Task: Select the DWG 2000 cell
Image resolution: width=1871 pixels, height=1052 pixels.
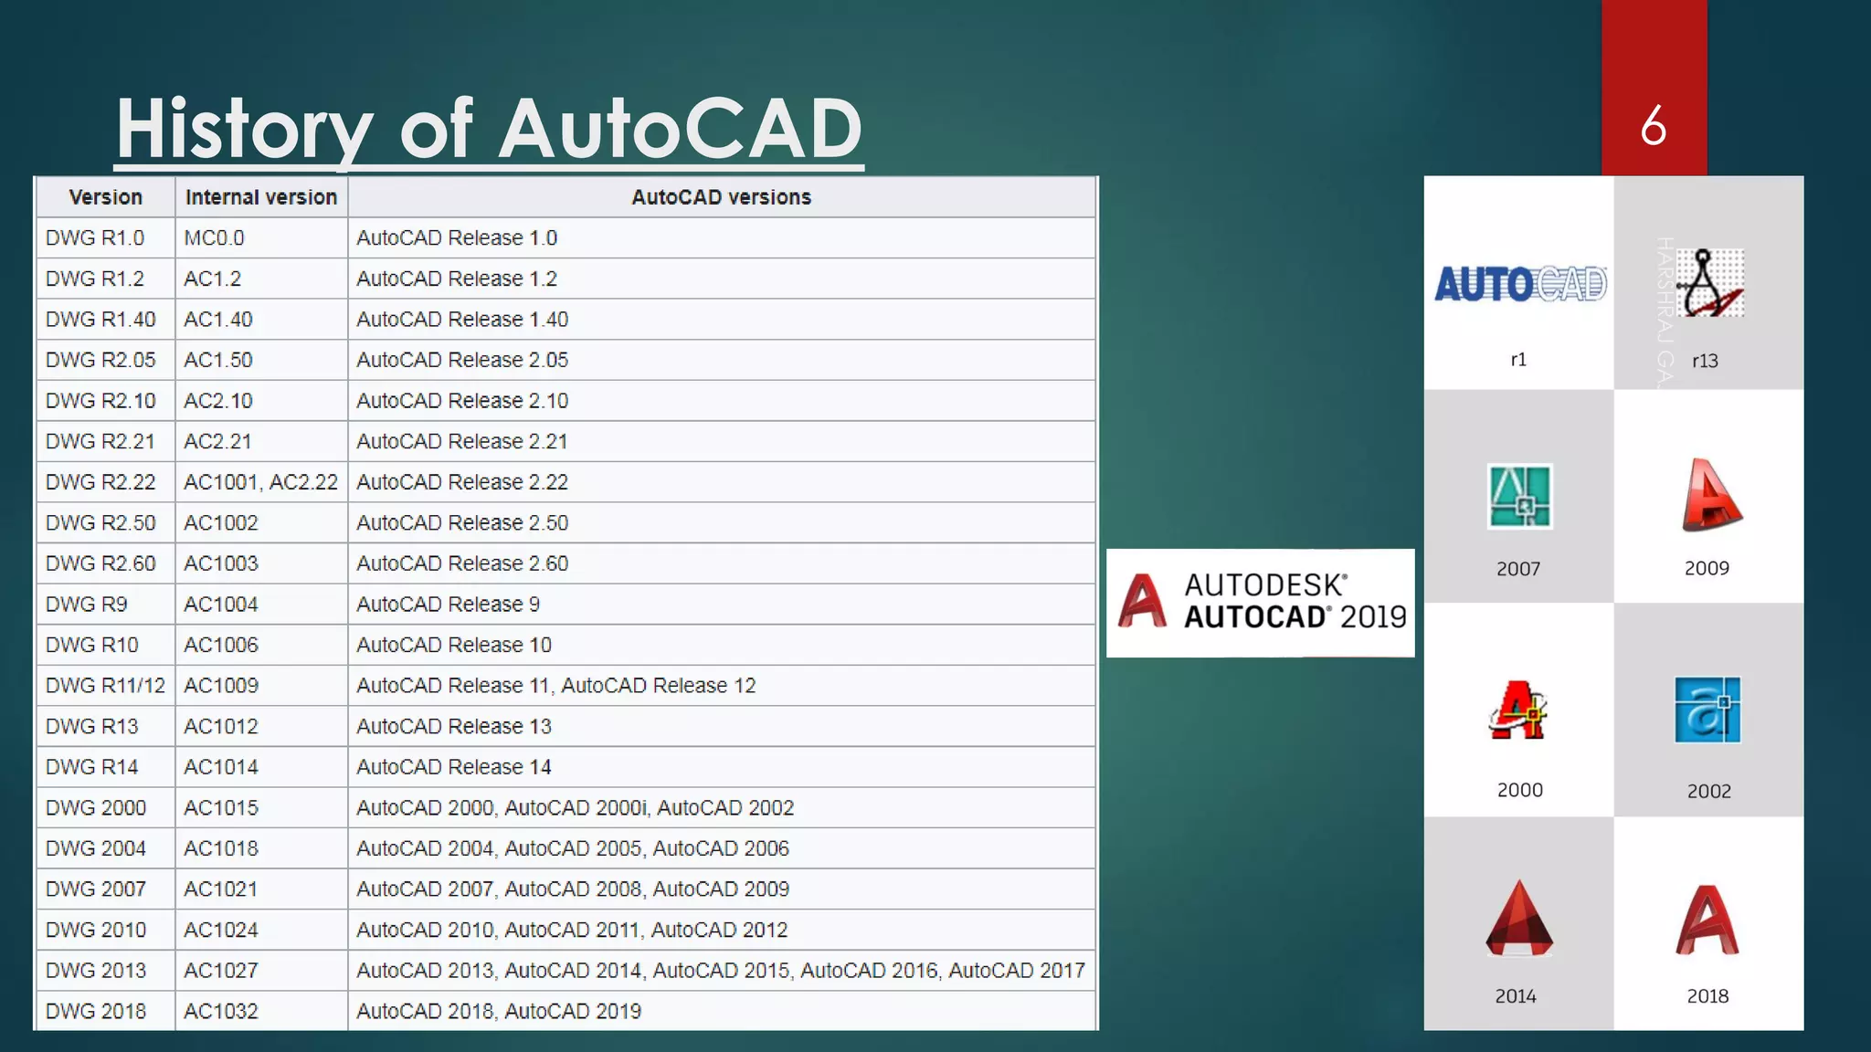Action: coord(105,808)
